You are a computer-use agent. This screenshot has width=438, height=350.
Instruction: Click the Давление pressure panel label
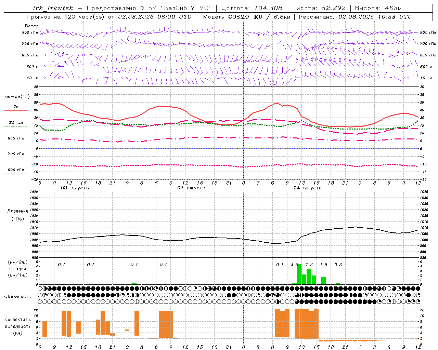tap(18, 211)
